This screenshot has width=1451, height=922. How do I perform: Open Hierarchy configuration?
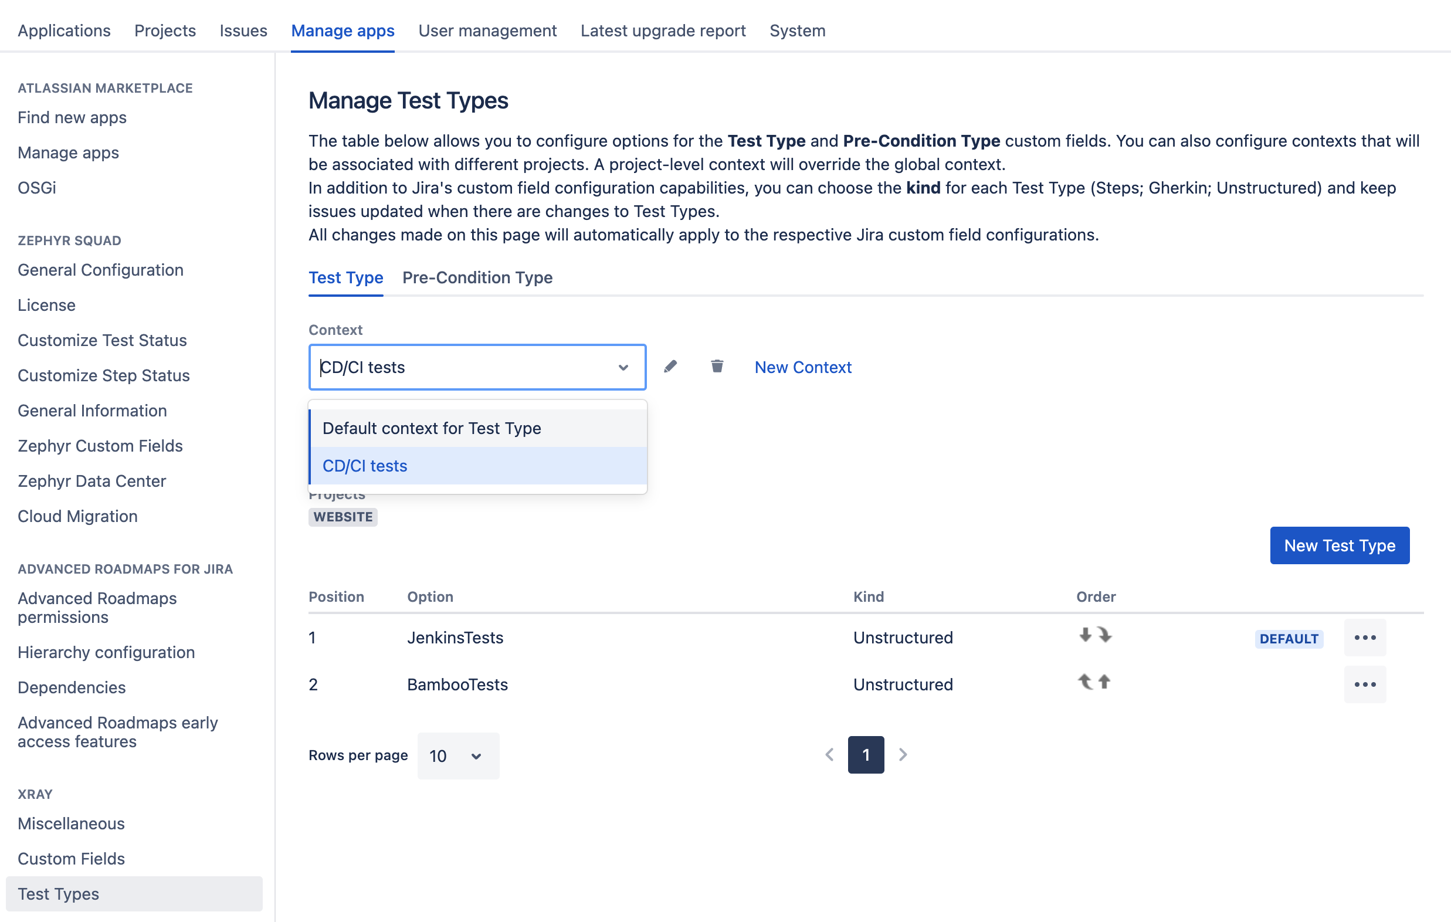tap(106, 652)
